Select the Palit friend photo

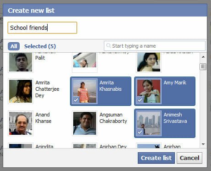[21, 62]
